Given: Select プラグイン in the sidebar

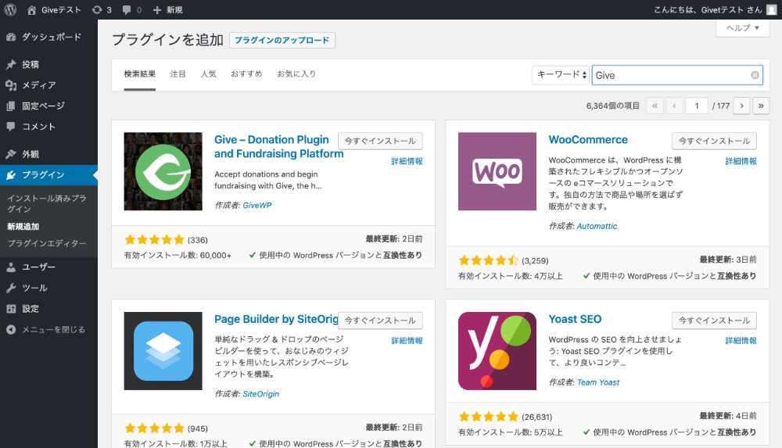Looking at the screenshot, I should [x=48, y=174].
